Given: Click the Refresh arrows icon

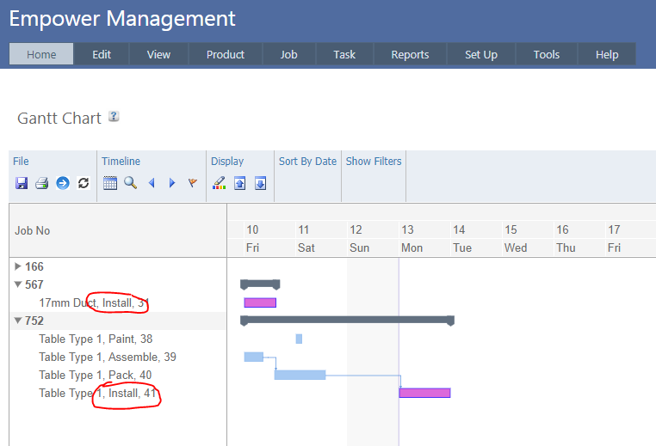Looking at the screenshot, I should click(84, 183).
